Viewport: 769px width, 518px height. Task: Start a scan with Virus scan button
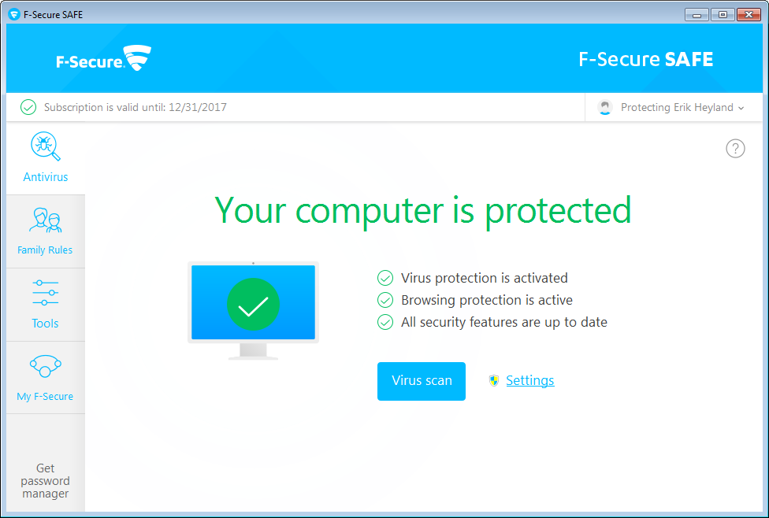point(422,381)
